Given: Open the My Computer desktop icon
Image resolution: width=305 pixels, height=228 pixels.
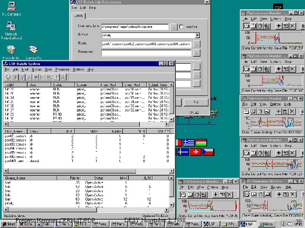Looking at the screenshot, I should (11, 9).
